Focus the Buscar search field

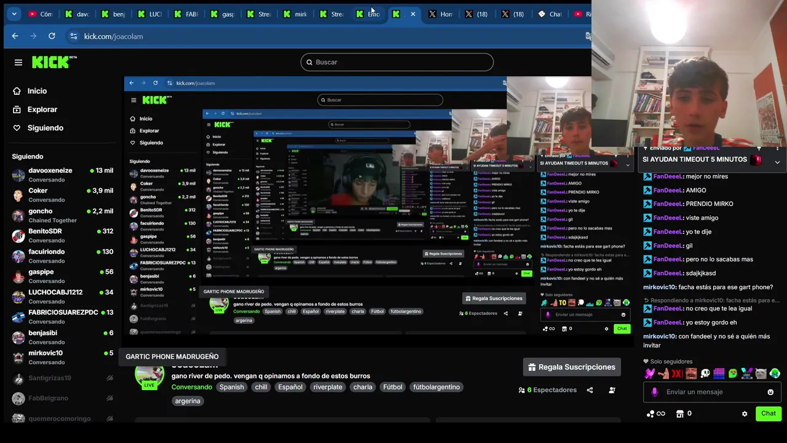click(x=397, y=62)
